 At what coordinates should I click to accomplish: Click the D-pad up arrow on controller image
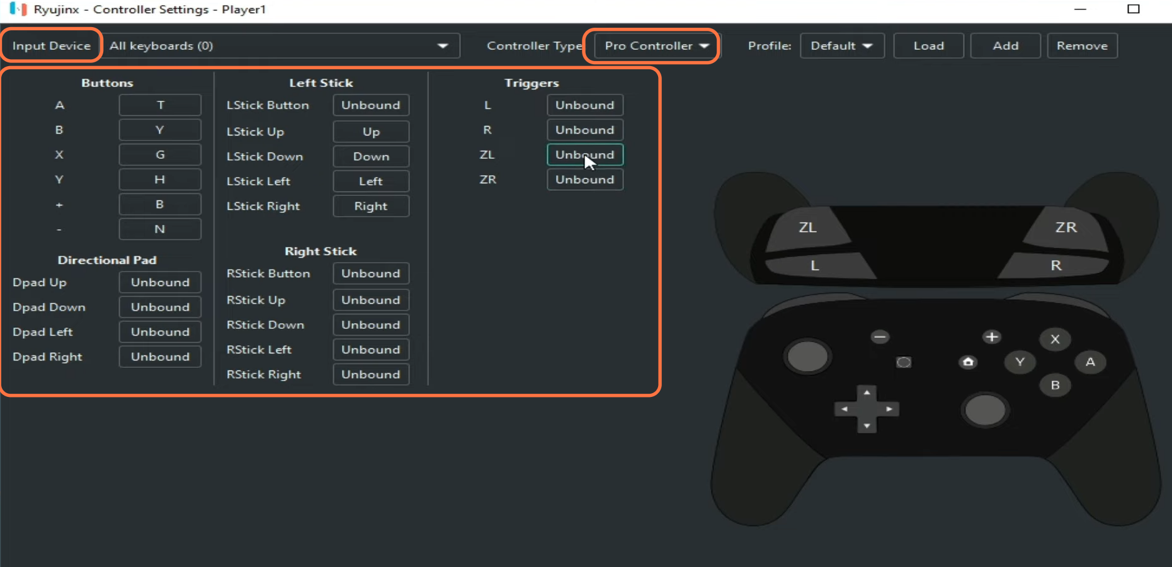(x=867, y=393)
